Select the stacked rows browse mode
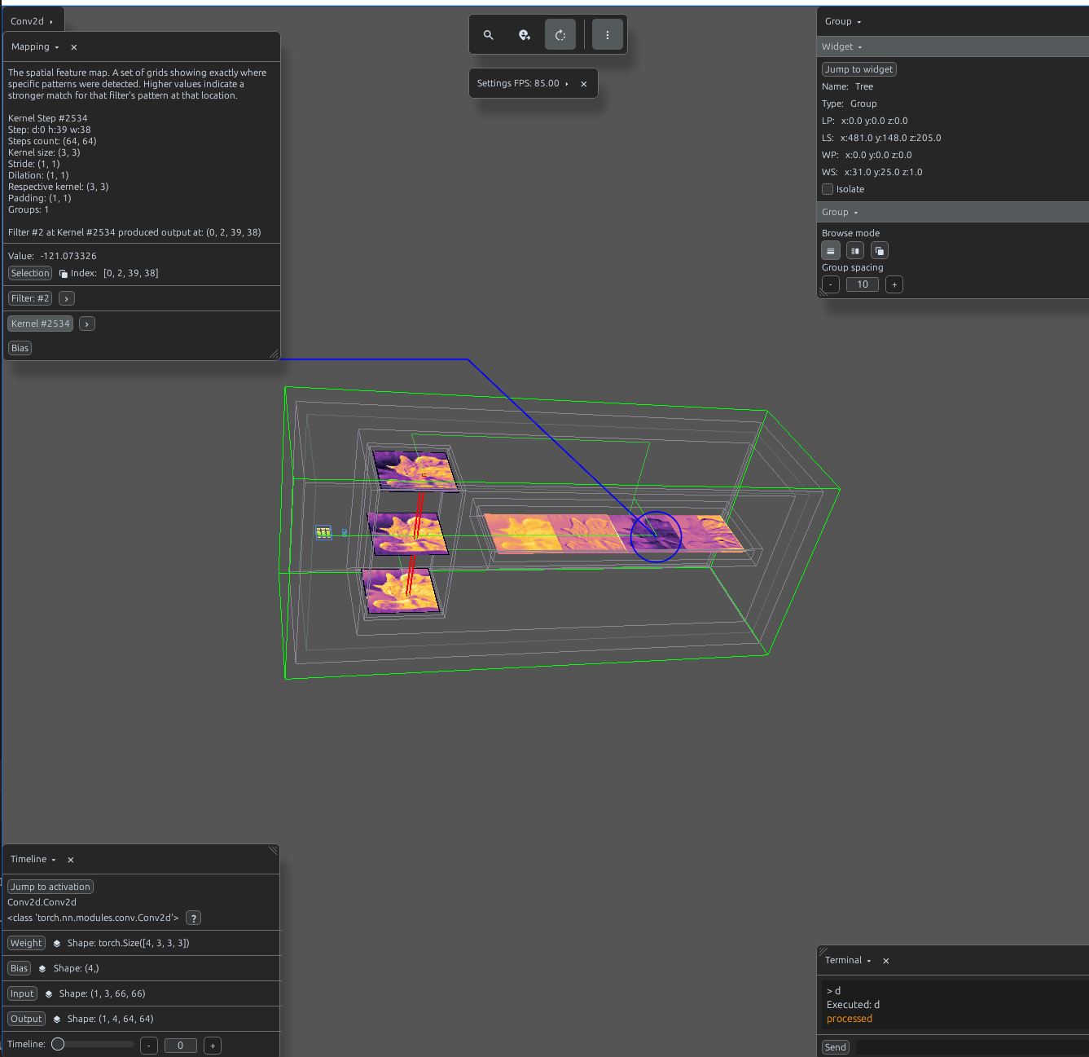Screen dimensions: 1089x1057 point(831,251)
